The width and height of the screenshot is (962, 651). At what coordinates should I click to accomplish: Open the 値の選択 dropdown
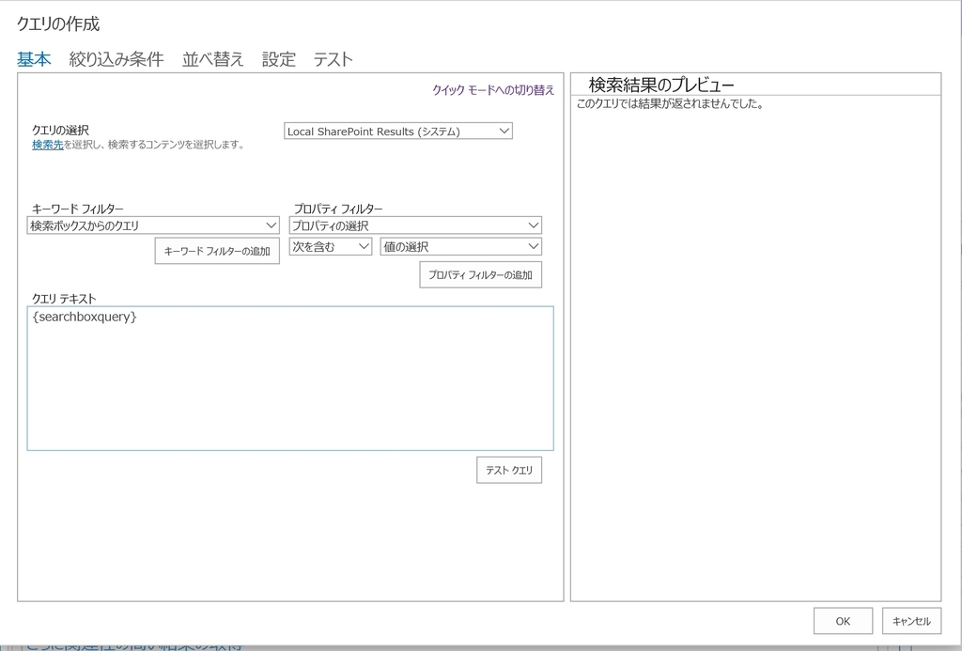(x=460, y=246)
